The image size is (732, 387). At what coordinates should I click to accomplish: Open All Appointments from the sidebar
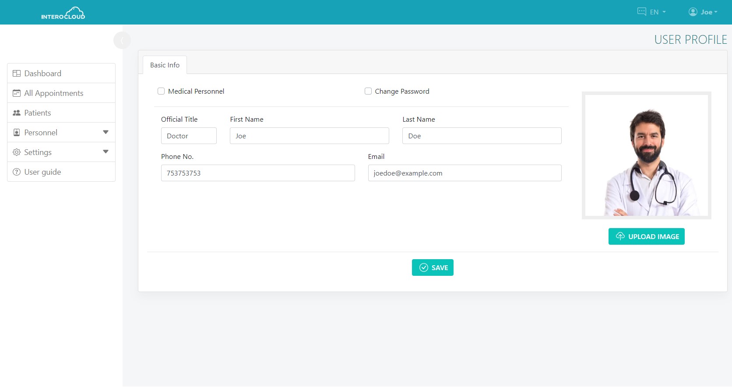click(x=54, y=93)
